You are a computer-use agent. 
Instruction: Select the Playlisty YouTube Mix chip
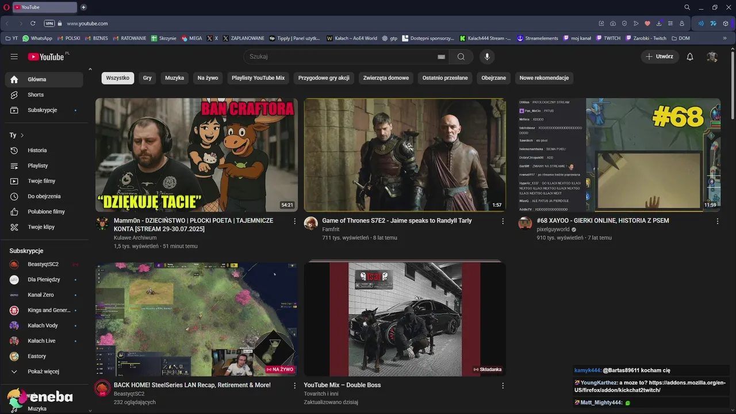coord(258,78)
